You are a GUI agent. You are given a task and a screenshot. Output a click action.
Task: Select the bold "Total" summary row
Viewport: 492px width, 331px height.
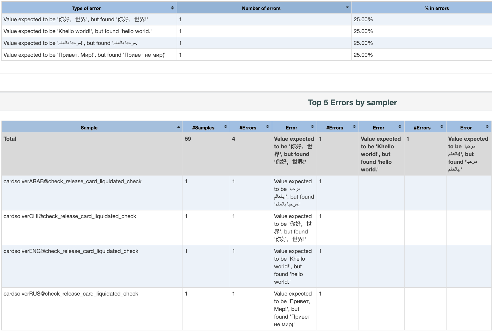pyautogui.click(x=10, y=139)
